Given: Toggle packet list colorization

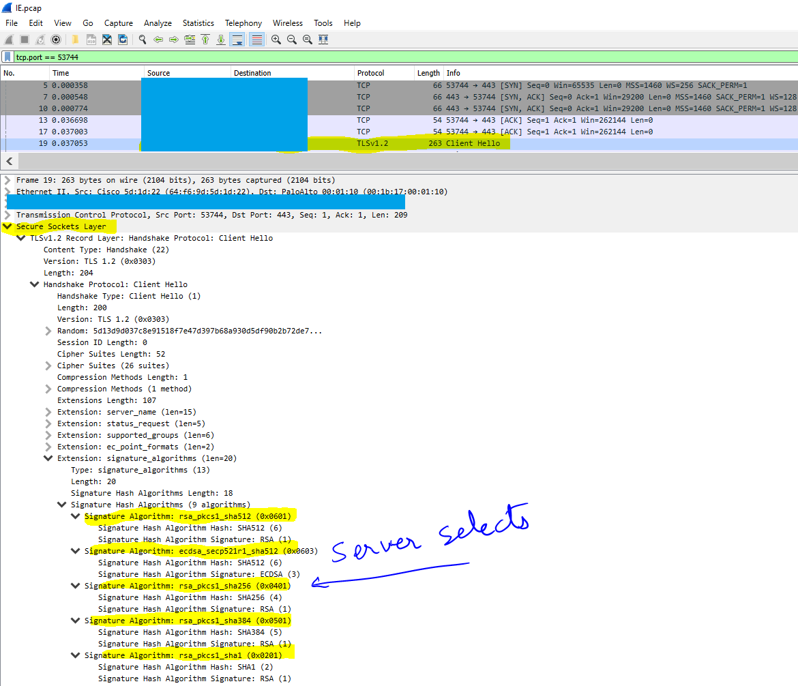Looking at the screenshot, I should click(x=256, y=39).
